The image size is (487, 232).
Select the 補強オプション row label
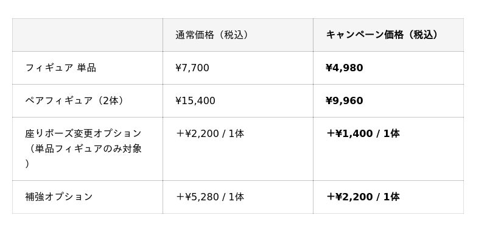pos(58,197)
